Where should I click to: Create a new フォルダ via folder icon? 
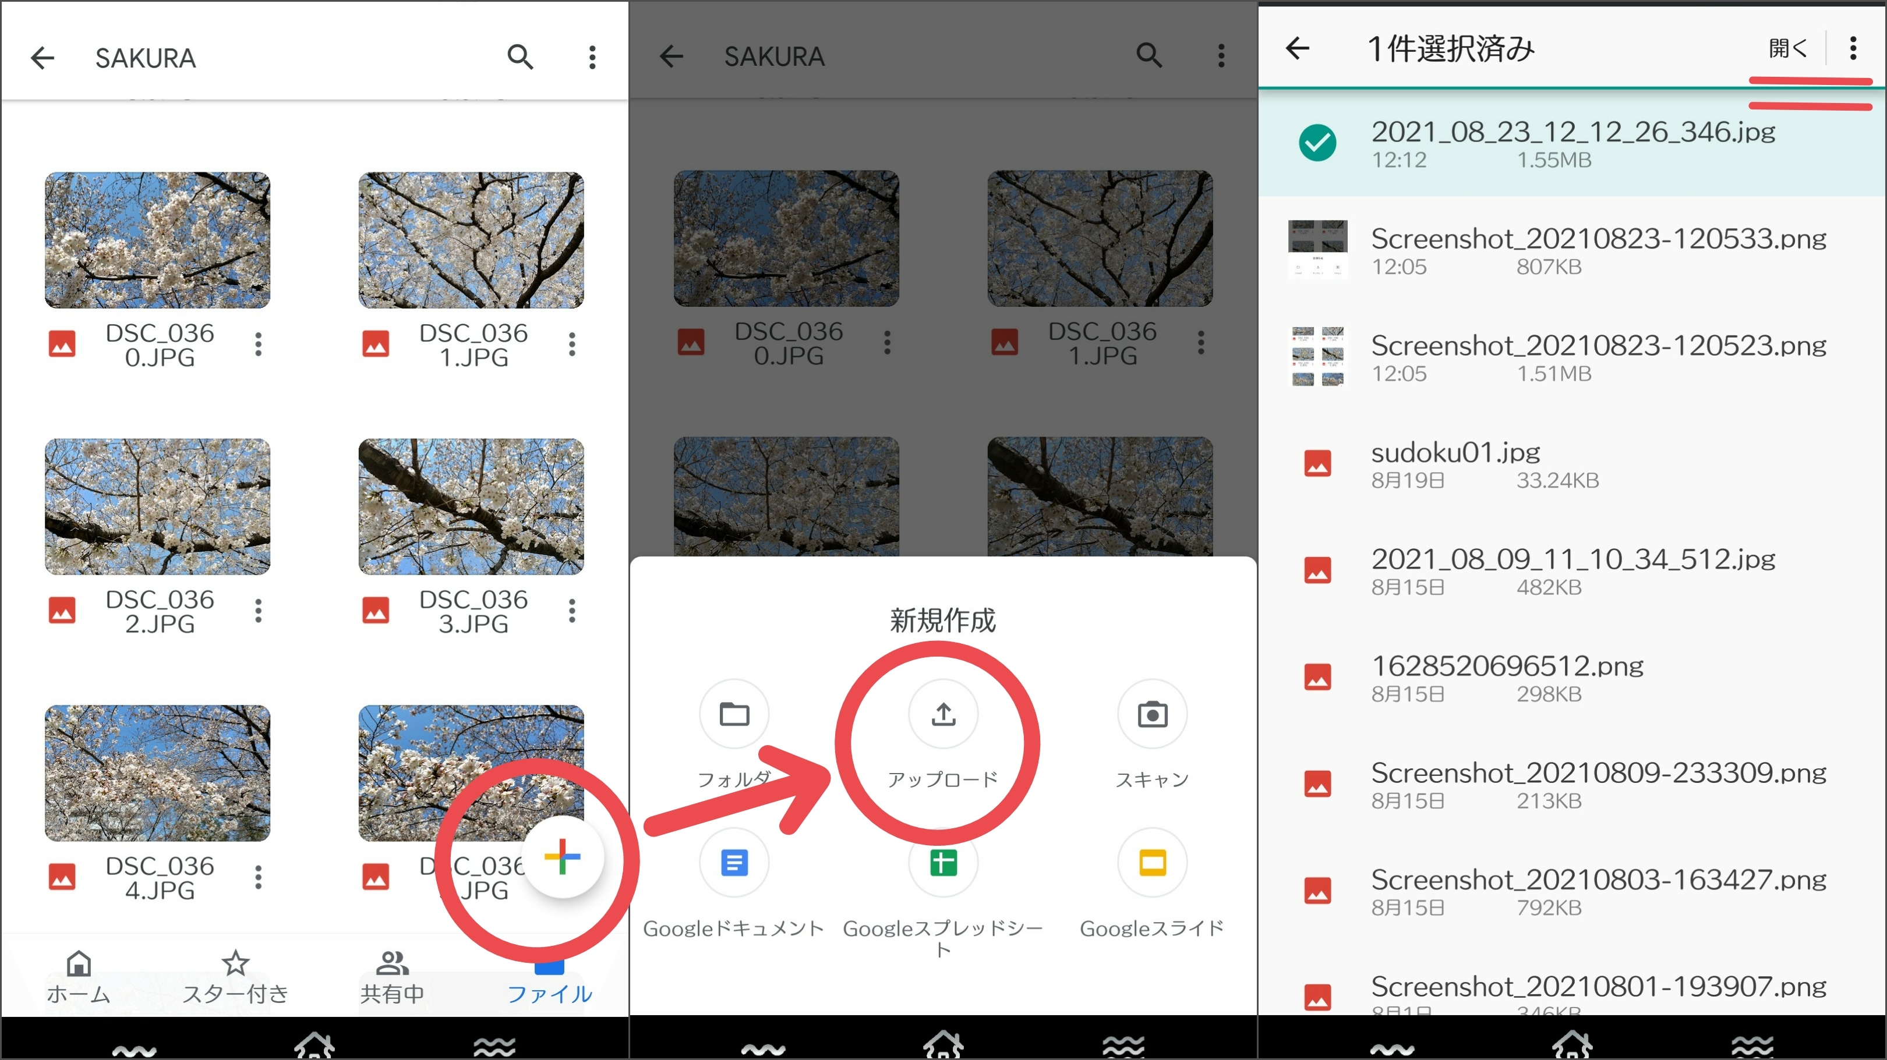(x=734, y=714)
